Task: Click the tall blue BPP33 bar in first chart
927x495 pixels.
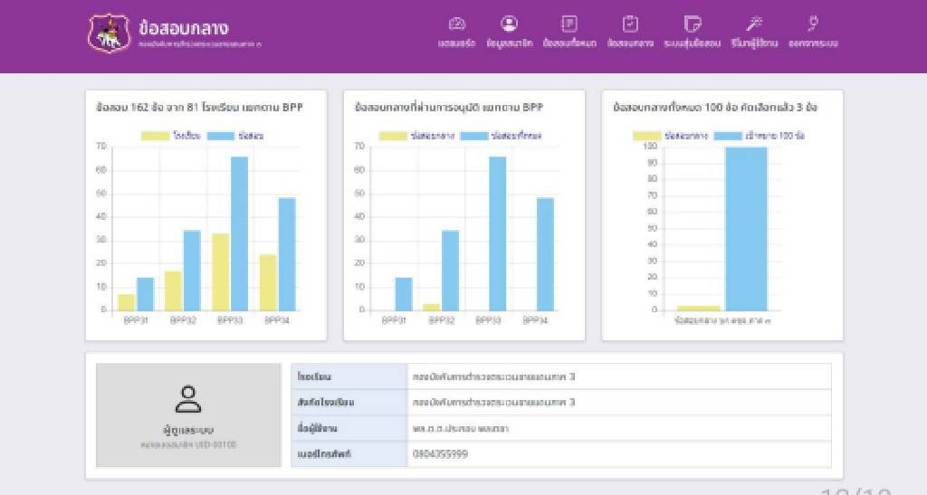Action: [239, 233]
